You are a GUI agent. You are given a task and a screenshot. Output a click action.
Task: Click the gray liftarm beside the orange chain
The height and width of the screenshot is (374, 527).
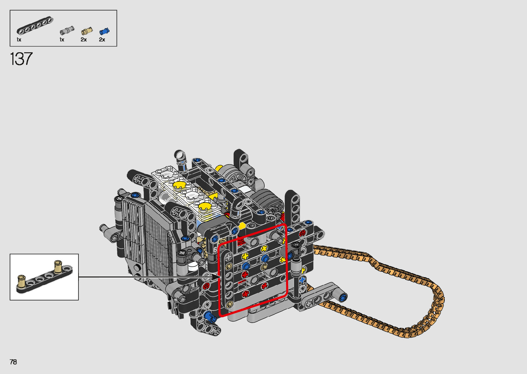[x=323, y=295]
